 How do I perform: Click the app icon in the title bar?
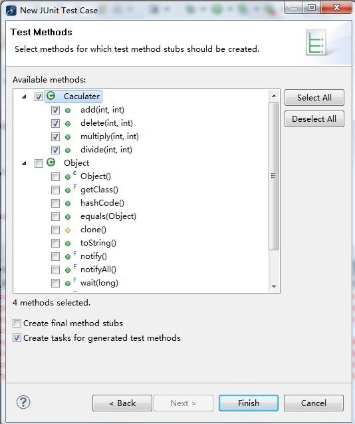11,11
